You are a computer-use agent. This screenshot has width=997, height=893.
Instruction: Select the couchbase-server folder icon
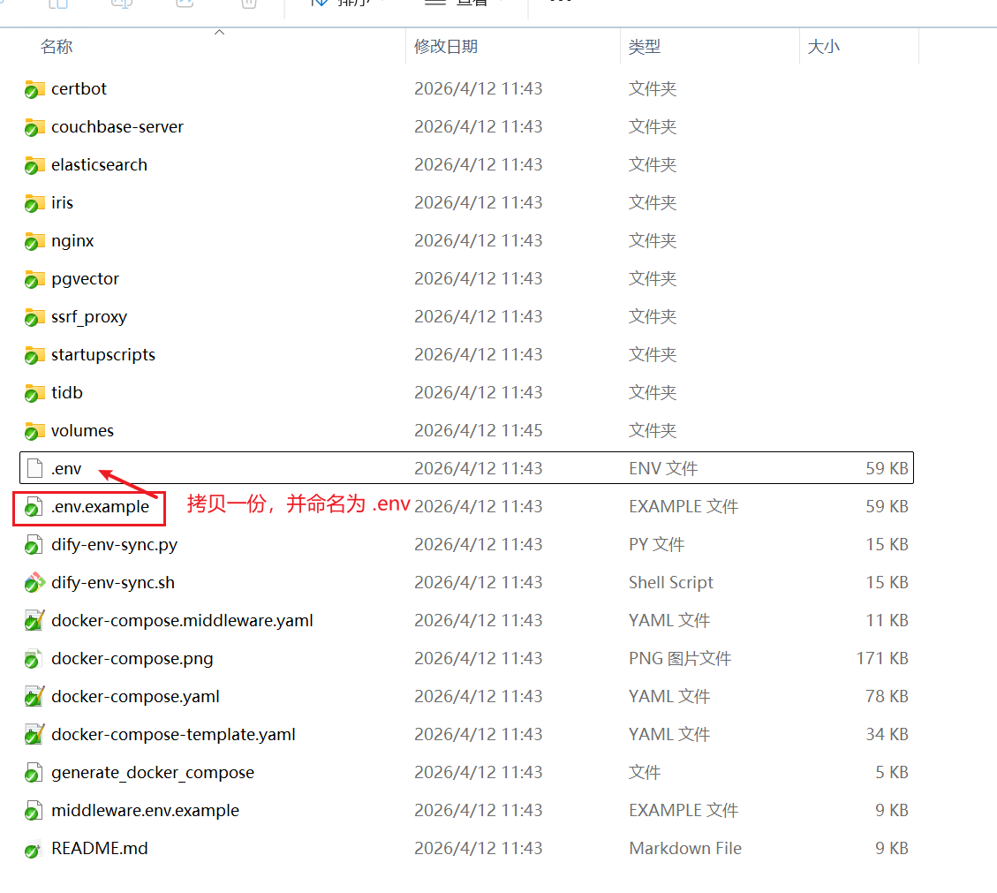(x=34, y=127)
